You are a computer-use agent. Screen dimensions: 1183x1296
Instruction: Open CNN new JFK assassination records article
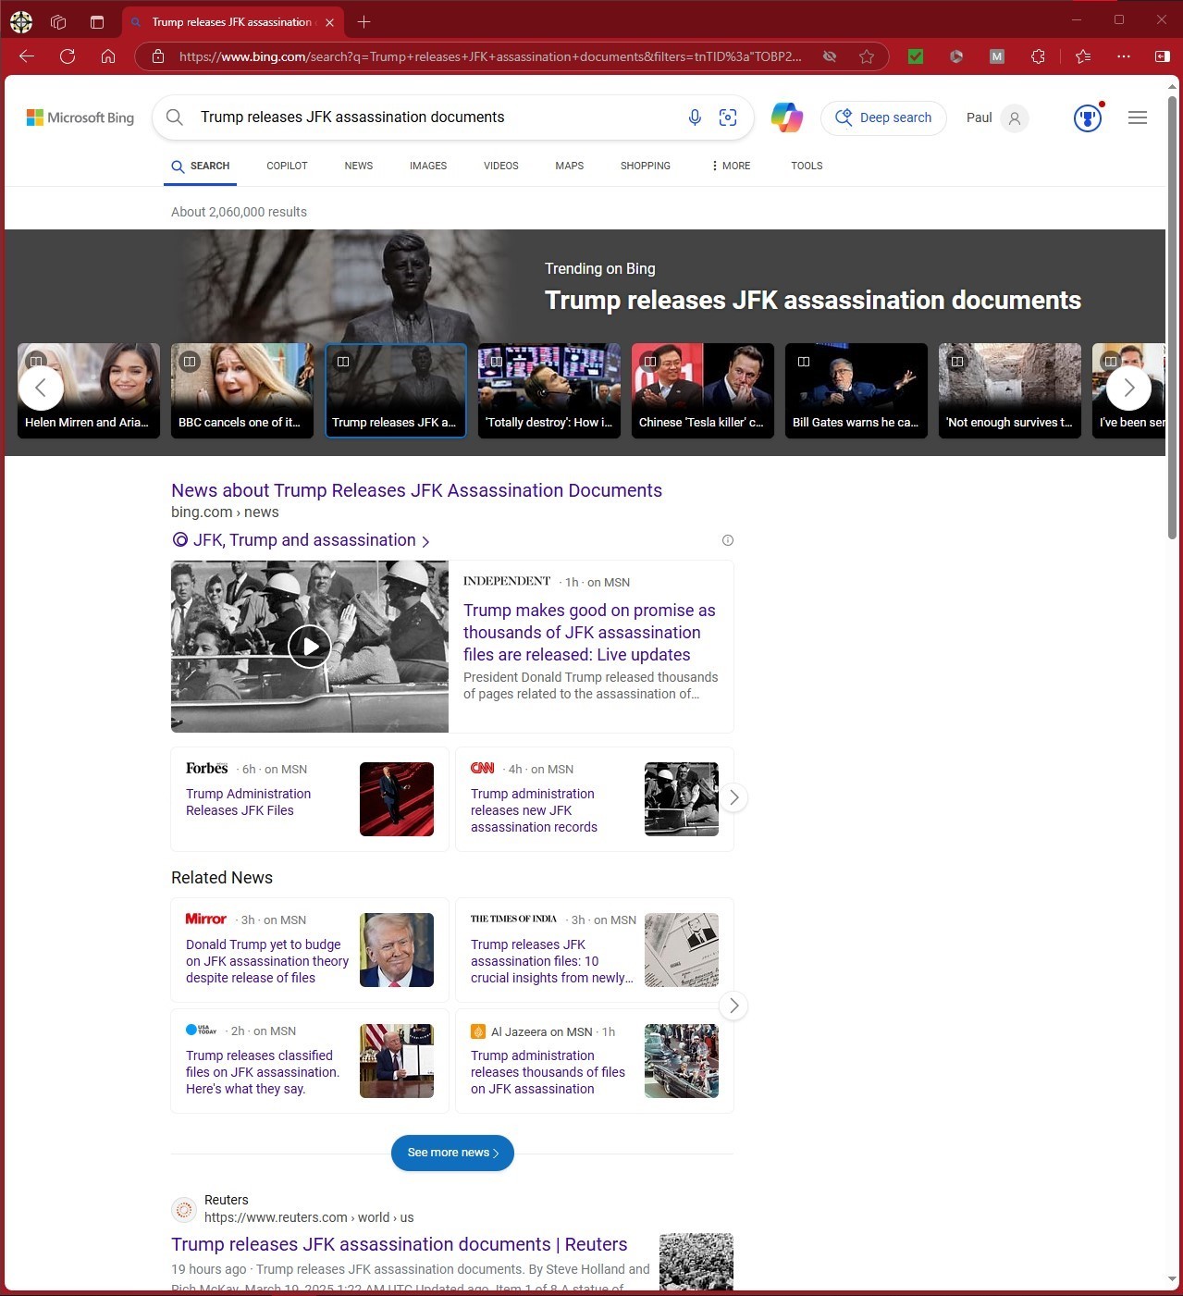point(534,810)
